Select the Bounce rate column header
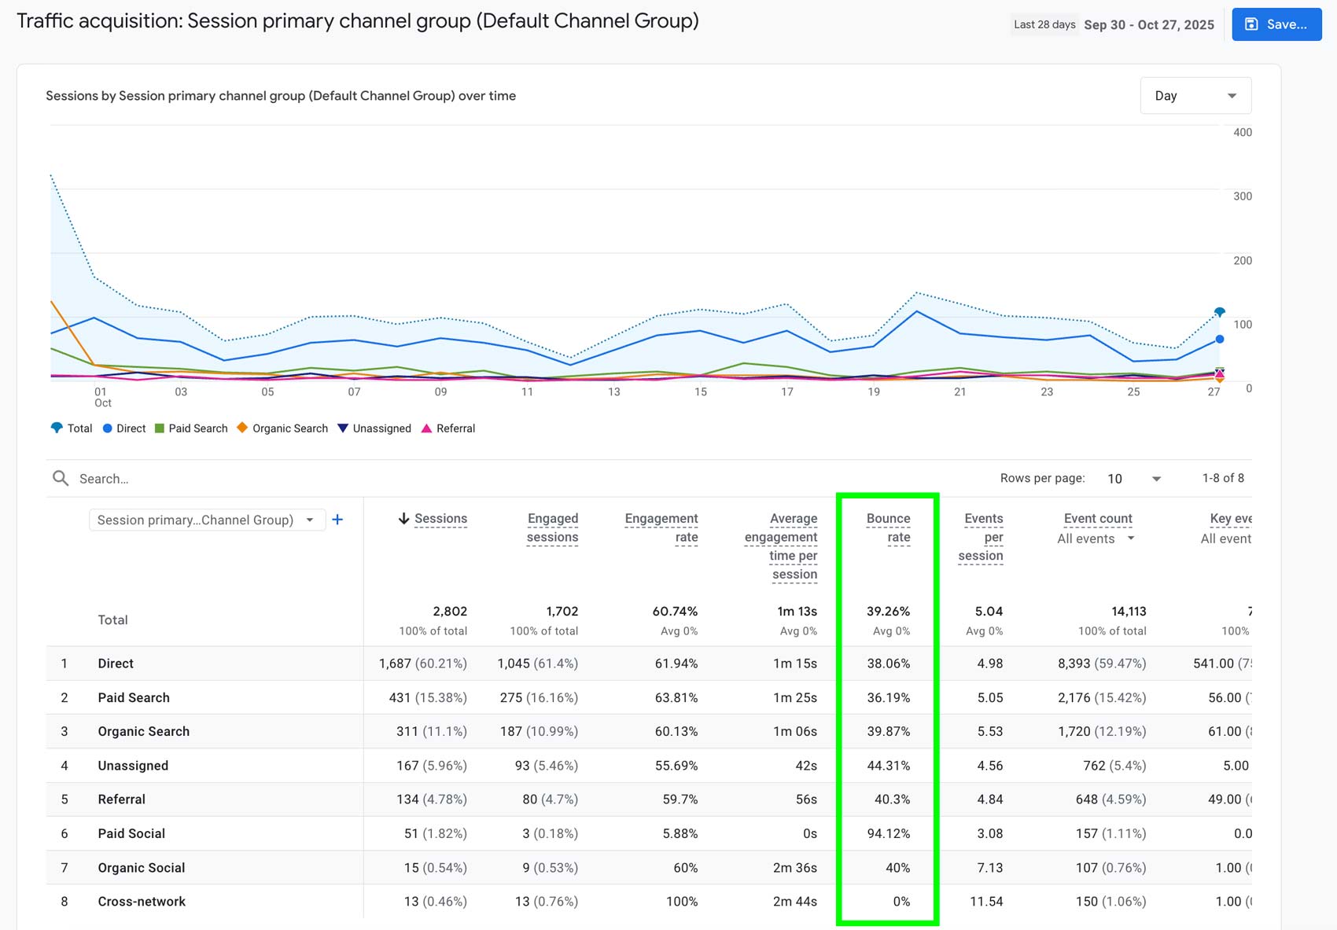This screenshot has width=1337, height=930. [x=888, y=527]
